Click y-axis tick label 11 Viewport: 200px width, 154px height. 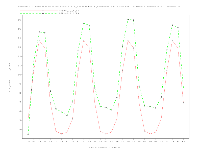19,66
